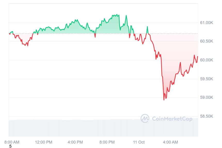The width and height of the screenshot is (222, 148).
Task: Click the number 5 below the chart
Action: [x=10, y=146]
